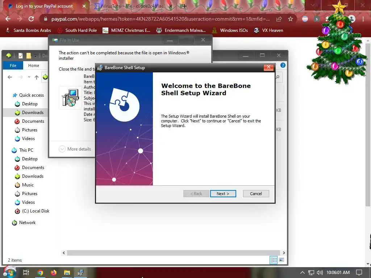Click Properties icon in Explorer quick access toolbar

pos(21,55)
